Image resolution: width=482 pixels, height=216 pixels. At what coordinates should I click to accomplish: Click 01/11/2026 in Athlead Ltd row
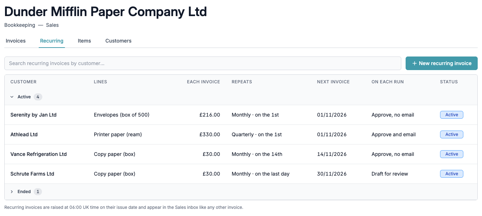click(332, 134)
